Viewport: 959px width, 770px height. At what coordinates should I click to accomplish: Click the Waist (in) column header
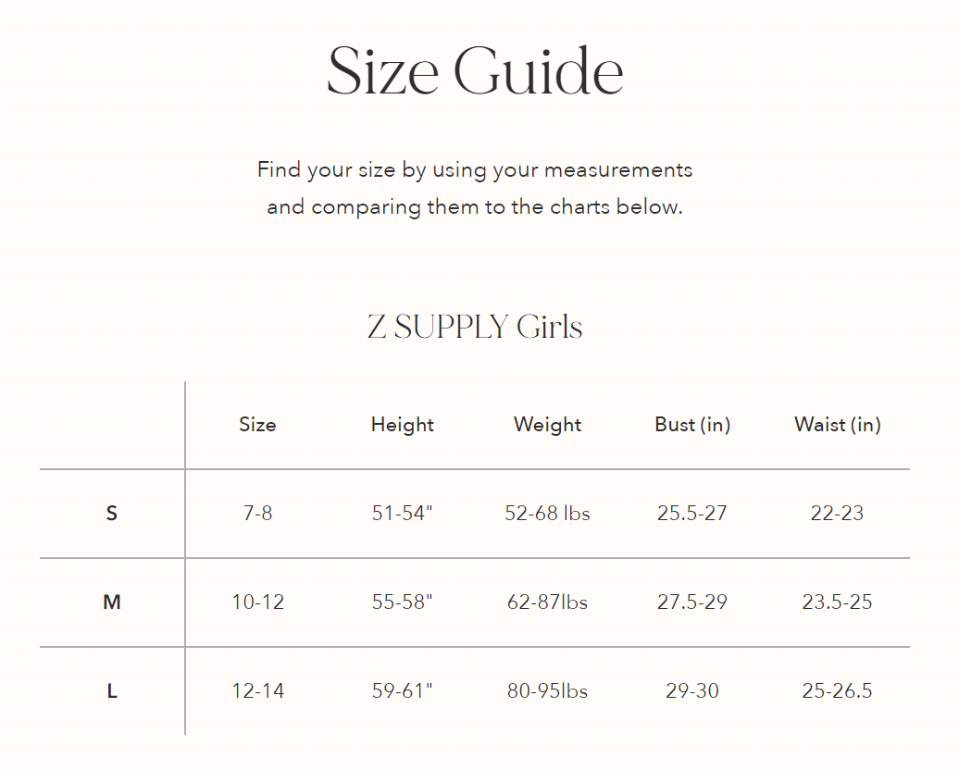(838, 425)
